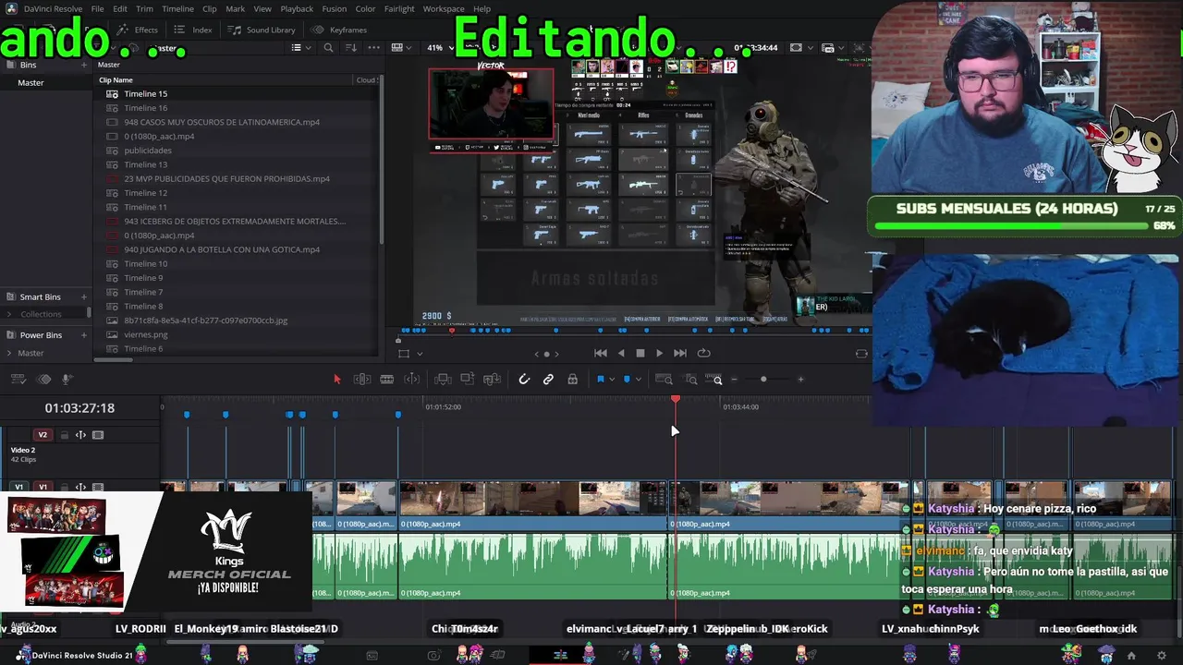Adjust the timeline zoom slider handle
This screenshot has width=1183, height=665.
coord(763,379)
